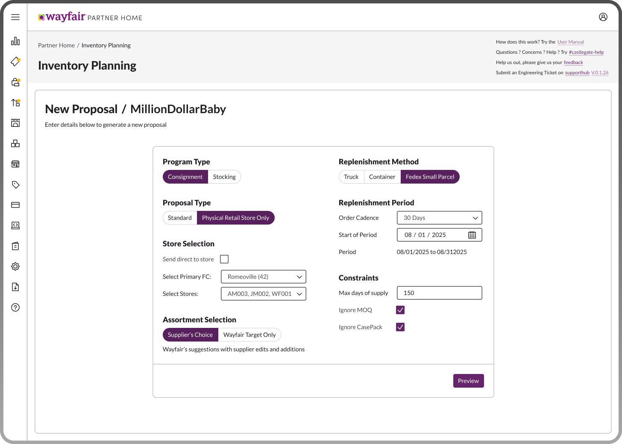622x444 pixels.
Task: Open the castle gate sidebar icon
Action: pyautogui.click(x=15, y=123)
